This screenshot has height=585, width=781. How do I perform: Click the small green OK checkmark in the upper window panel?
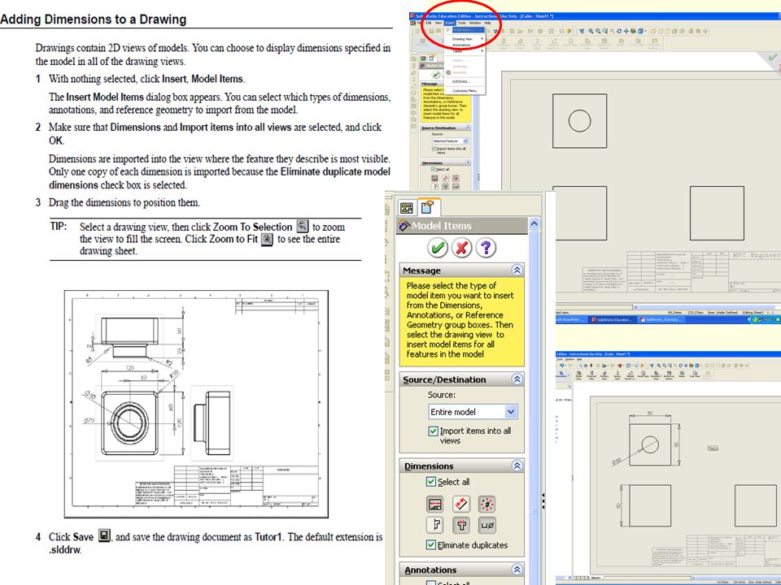coord(436,75)
